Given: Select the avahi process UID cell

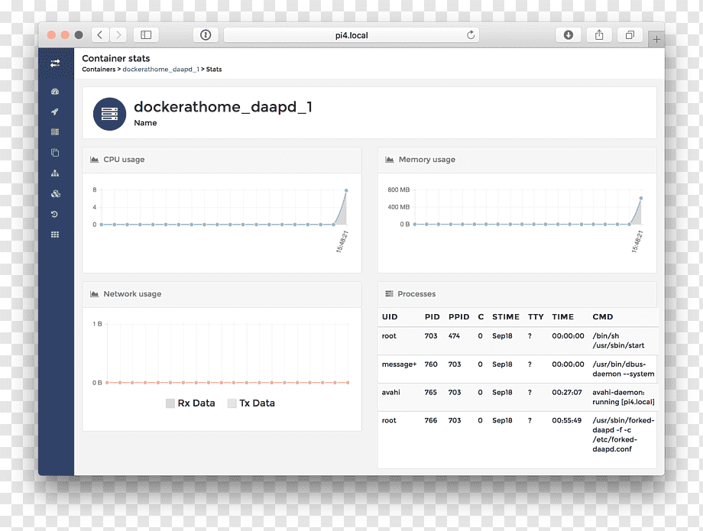Looking at the screenshot, I should tap(391, 393).
